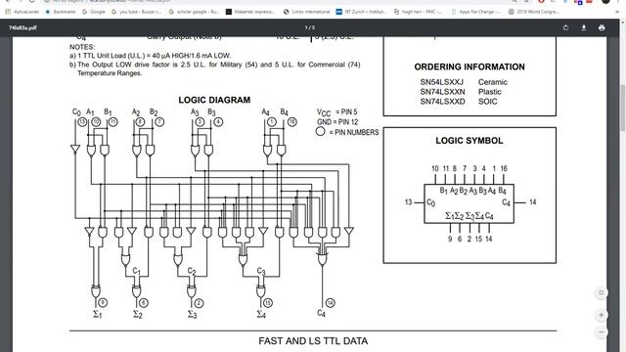
Task: Click note b about Output LOW drive
Action: pyautogui.click(x=215, y=69)
